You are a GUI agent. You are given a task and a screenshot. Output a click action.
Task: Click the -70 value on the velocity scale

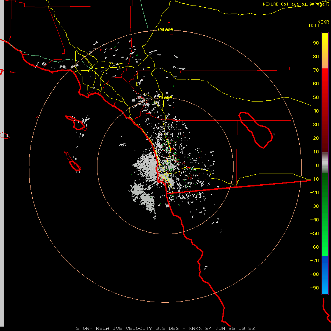314,261
